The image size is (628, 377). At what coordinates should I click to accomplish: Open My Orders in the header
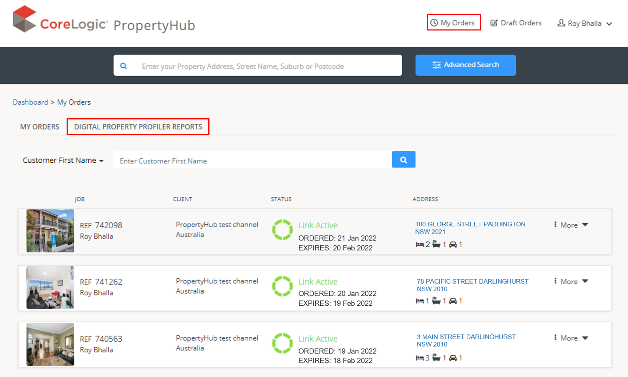click(x=453, y=22)
